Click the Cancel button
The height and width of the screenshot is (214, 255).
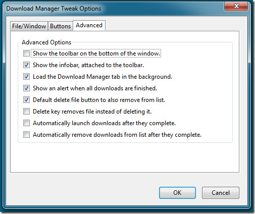221,193
